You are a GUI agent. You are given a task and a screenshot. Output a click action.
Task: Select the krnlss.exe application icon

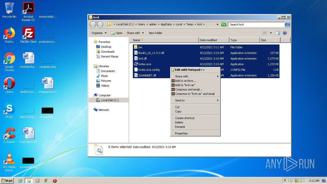[x=136, y=64]
